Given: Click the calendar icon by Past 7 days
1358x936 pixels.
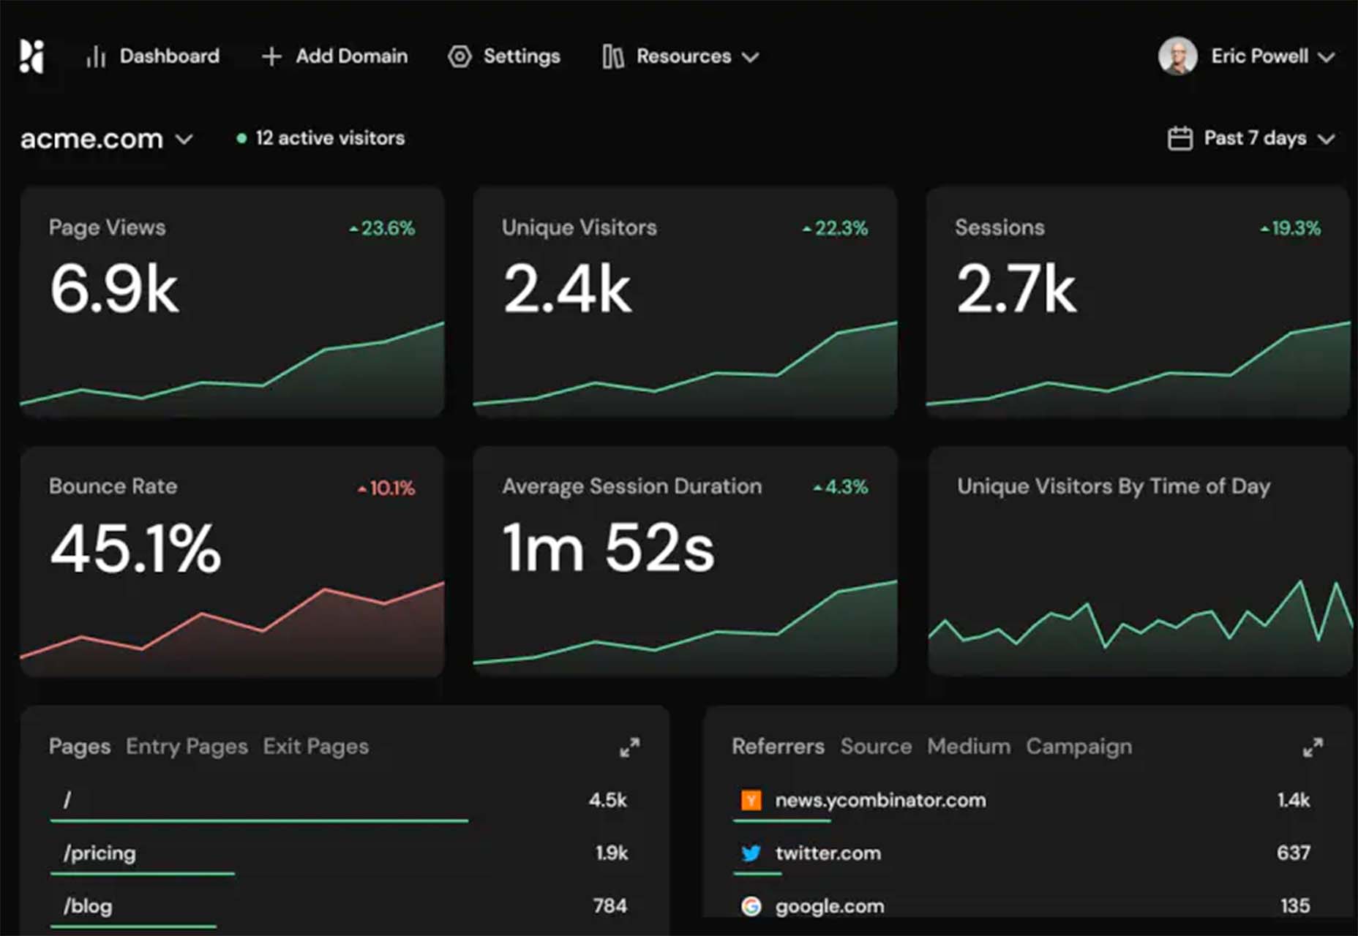Looking at the screenshot, I should 1180,138.
